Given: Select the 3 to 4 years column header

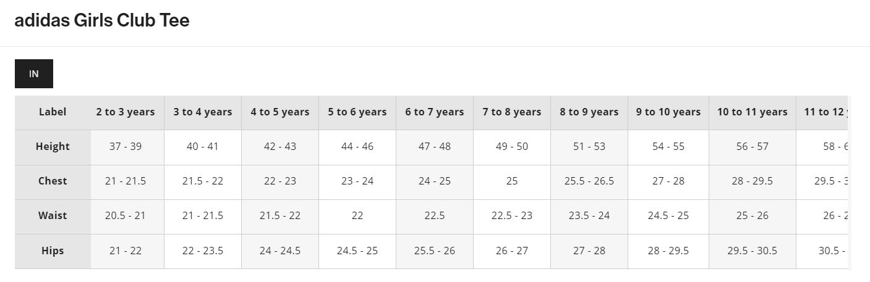Looking at the screenshot, I should point(203,112).
